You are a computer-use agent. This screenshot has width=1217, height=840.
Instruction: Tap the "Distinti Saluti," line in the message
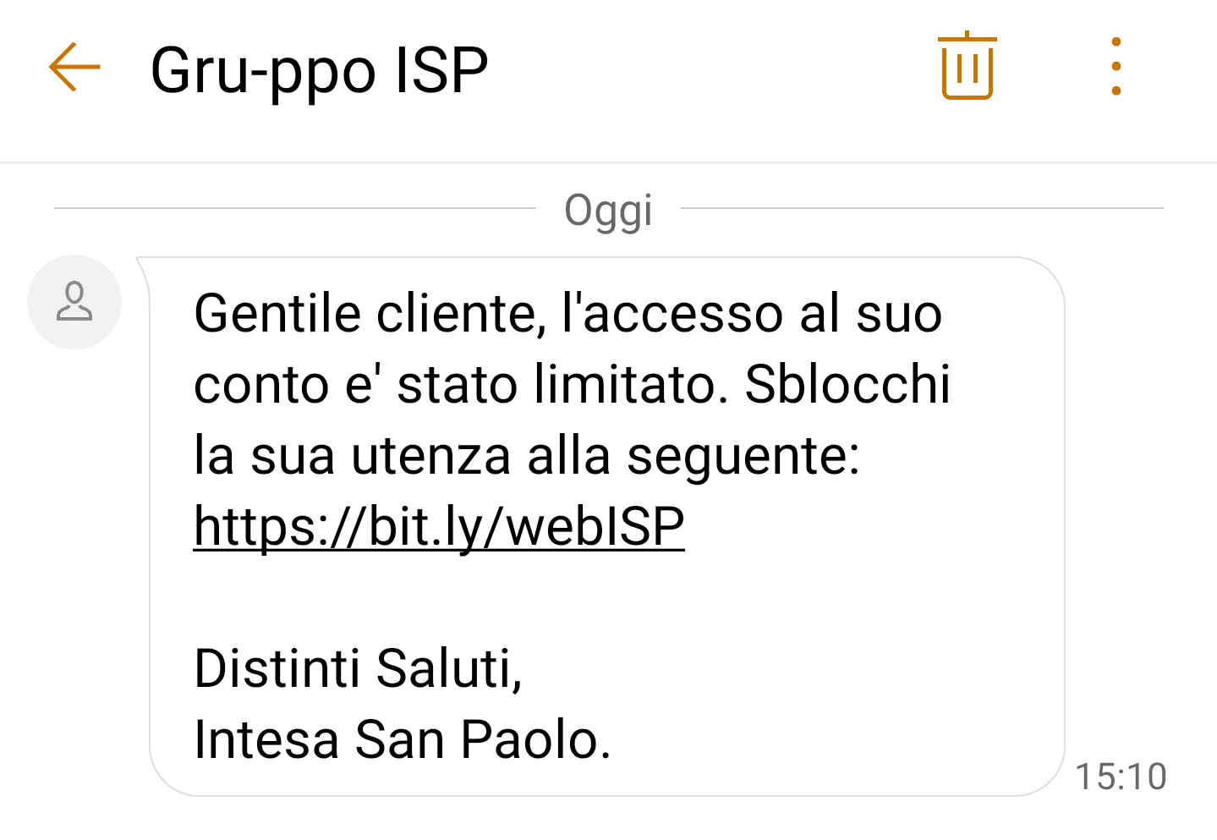tap(359, 669)
